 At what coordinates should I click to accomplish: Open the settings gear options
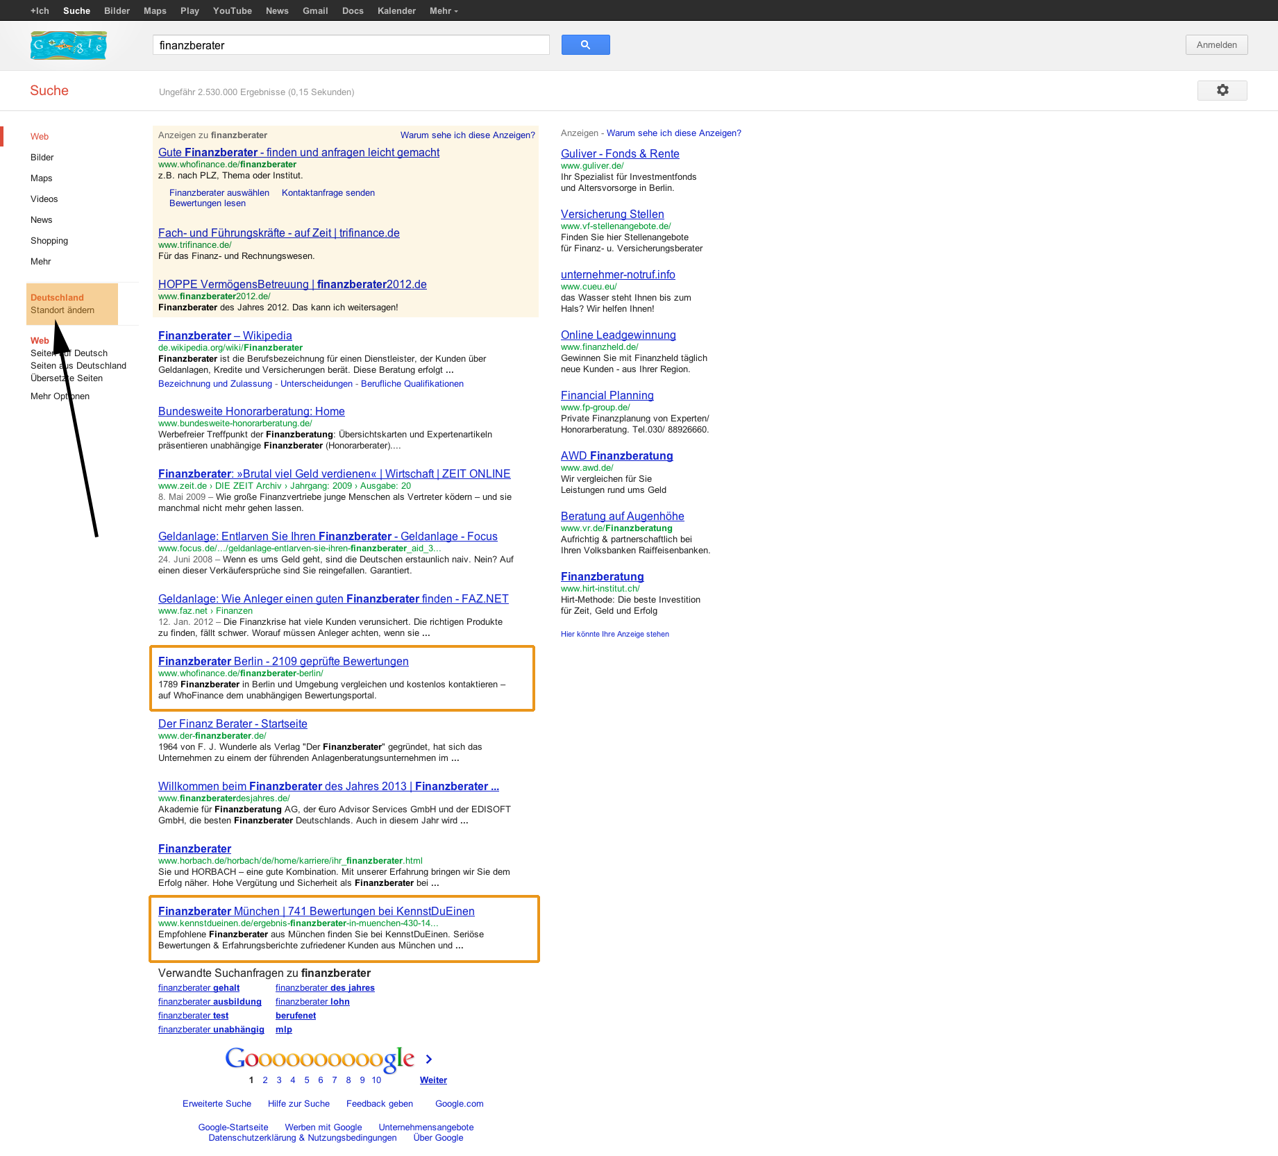pyautogui.click(x=1222, y=90)
